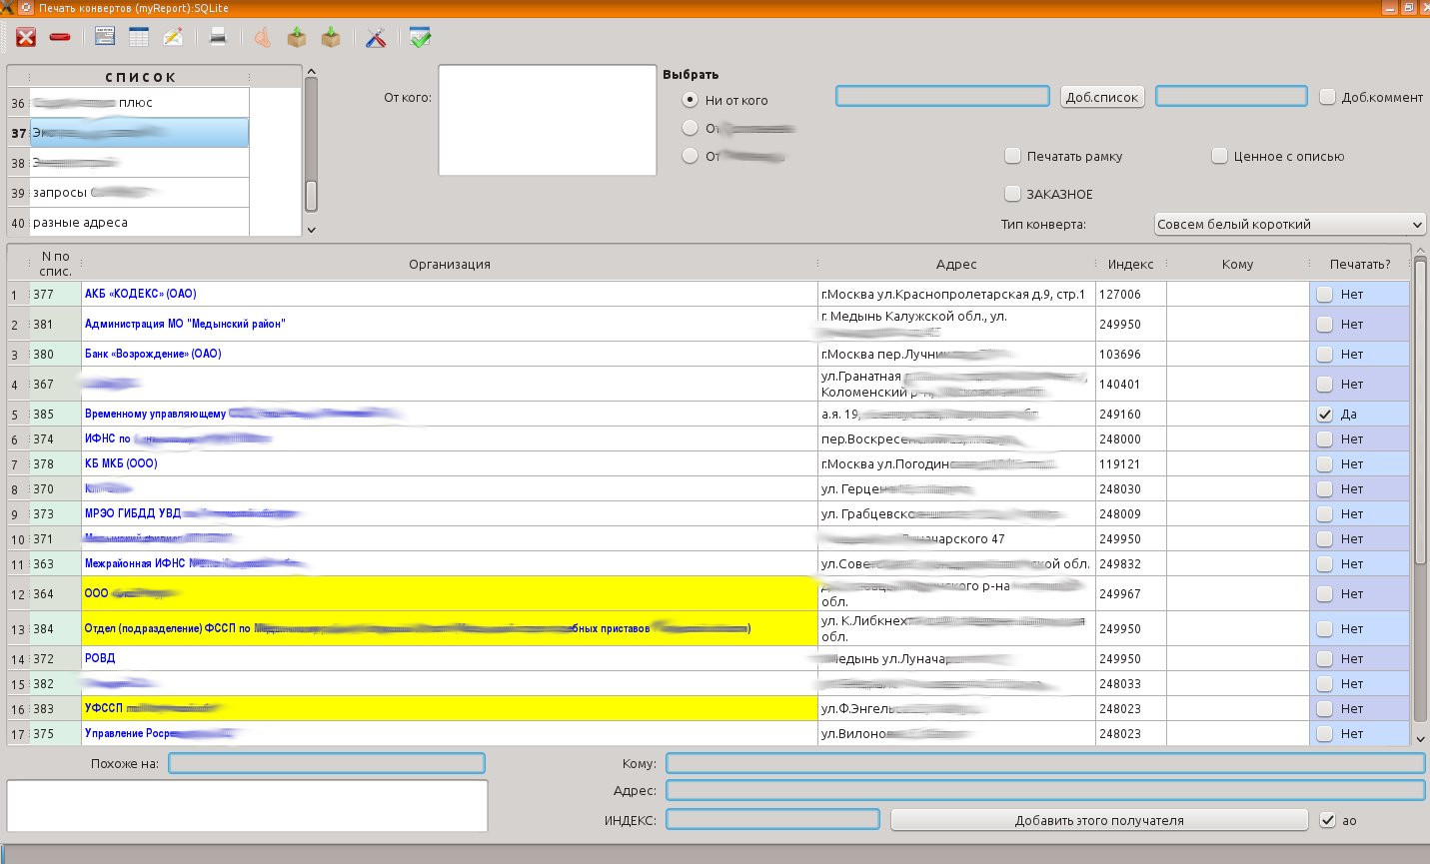
Task: Uncheck the print checkbox in row 385
Action: click(x=1325, y=414)
